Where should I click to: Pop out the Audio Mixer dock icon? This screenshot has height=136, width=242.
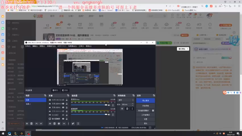[114, 96]
